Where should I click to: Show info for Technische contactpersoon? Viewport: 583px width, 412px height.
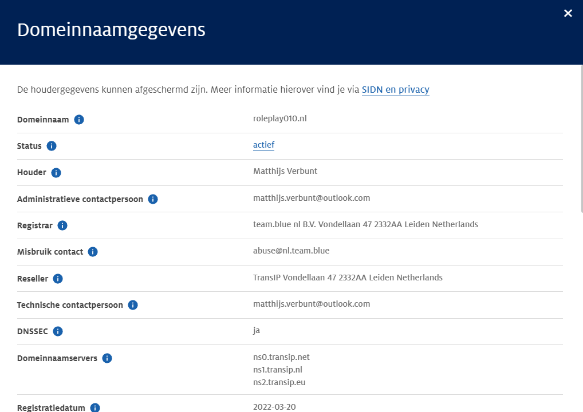[x=133, y=305]
